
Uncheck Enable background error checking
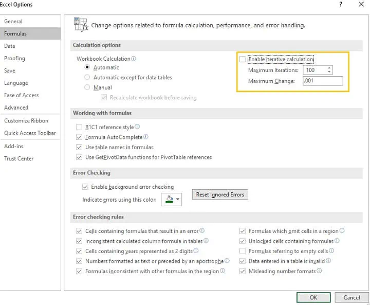coord(86,187)
